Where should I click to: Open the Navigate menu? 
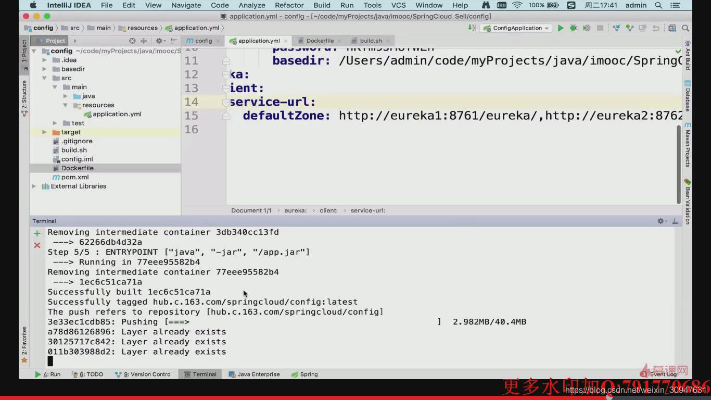pos(186,5)
